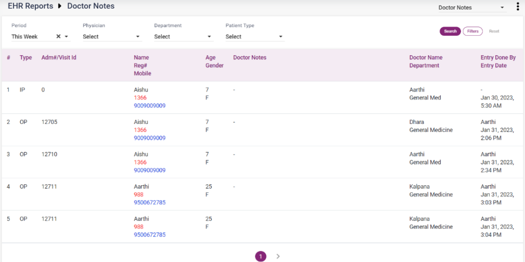Select page 1 in pagination

pos(260,256)
